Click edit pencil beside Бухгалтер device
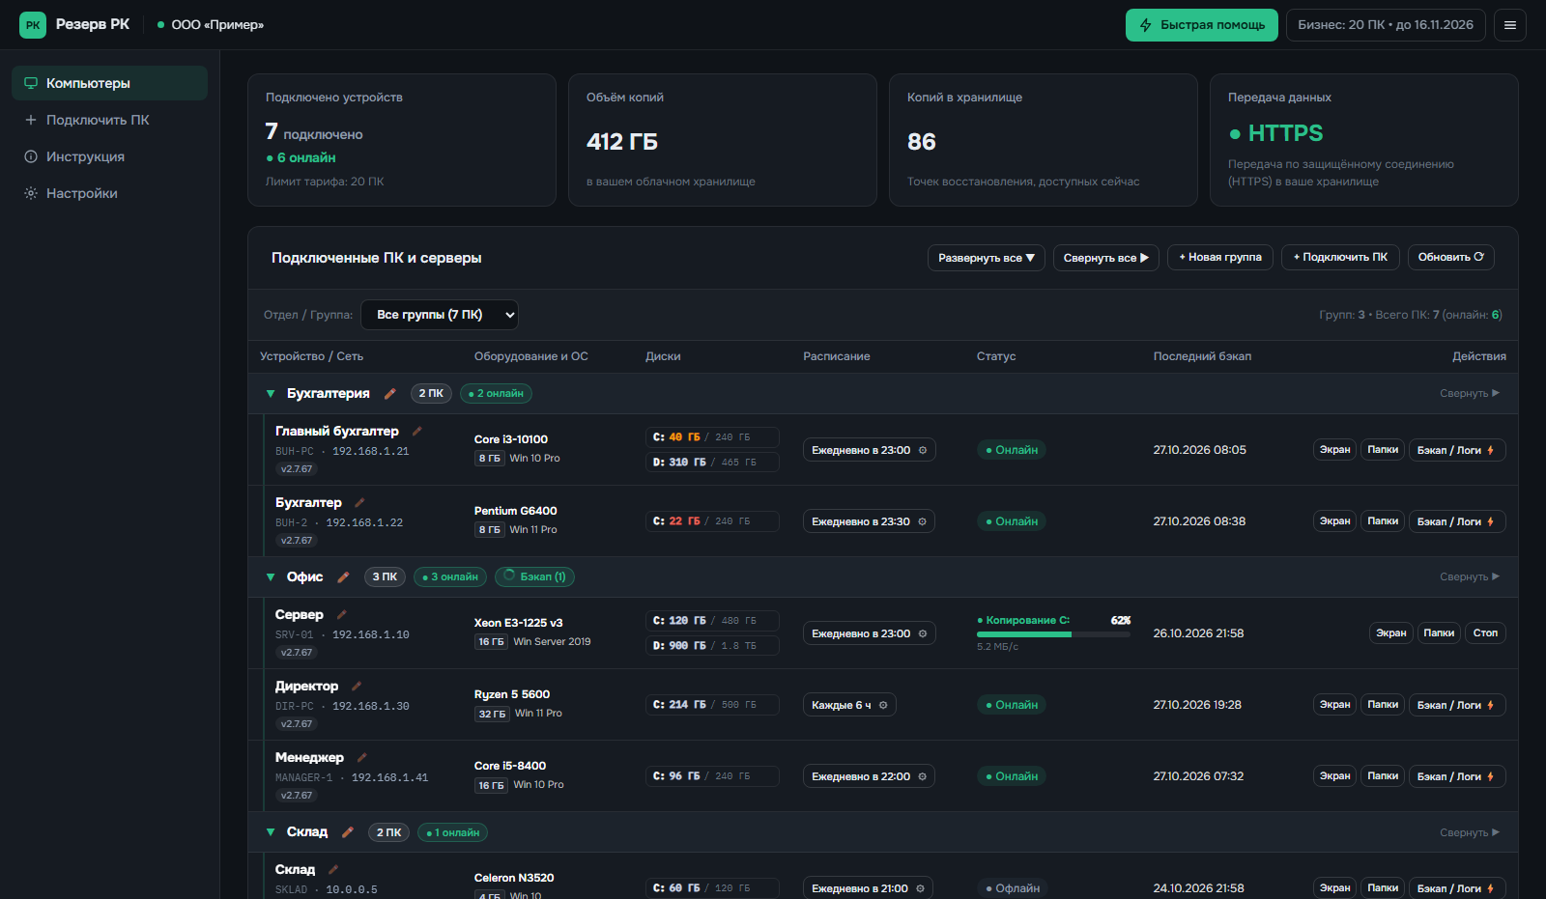The width and height of the screenshot is (1546, 899). tap(359, 502)
